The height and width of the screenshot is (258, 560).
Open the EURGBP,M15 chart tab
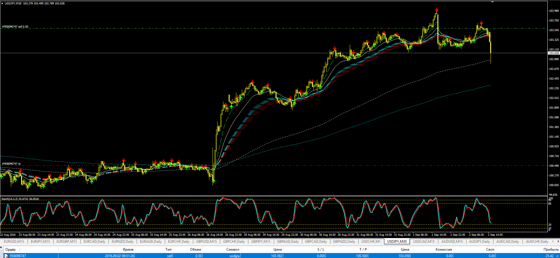67,242
